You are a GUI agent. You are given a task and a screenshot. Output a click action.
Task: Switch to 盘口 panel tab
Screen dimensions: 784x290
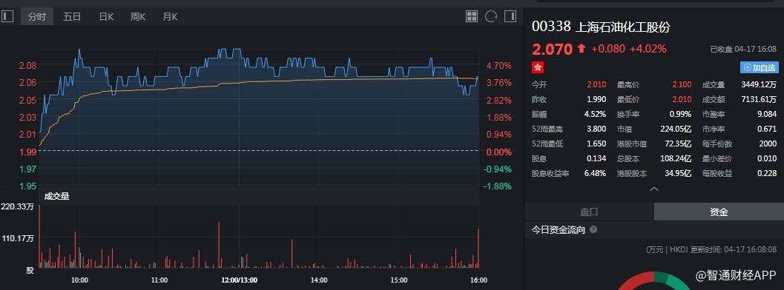click(x=589, y=212)
